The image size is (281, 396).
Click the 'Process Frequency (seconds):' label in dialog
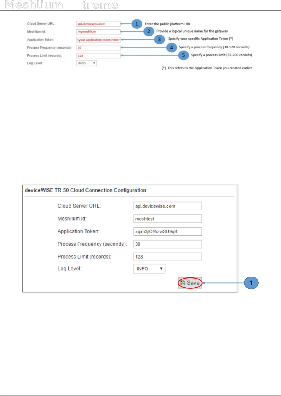click(92, 244)
